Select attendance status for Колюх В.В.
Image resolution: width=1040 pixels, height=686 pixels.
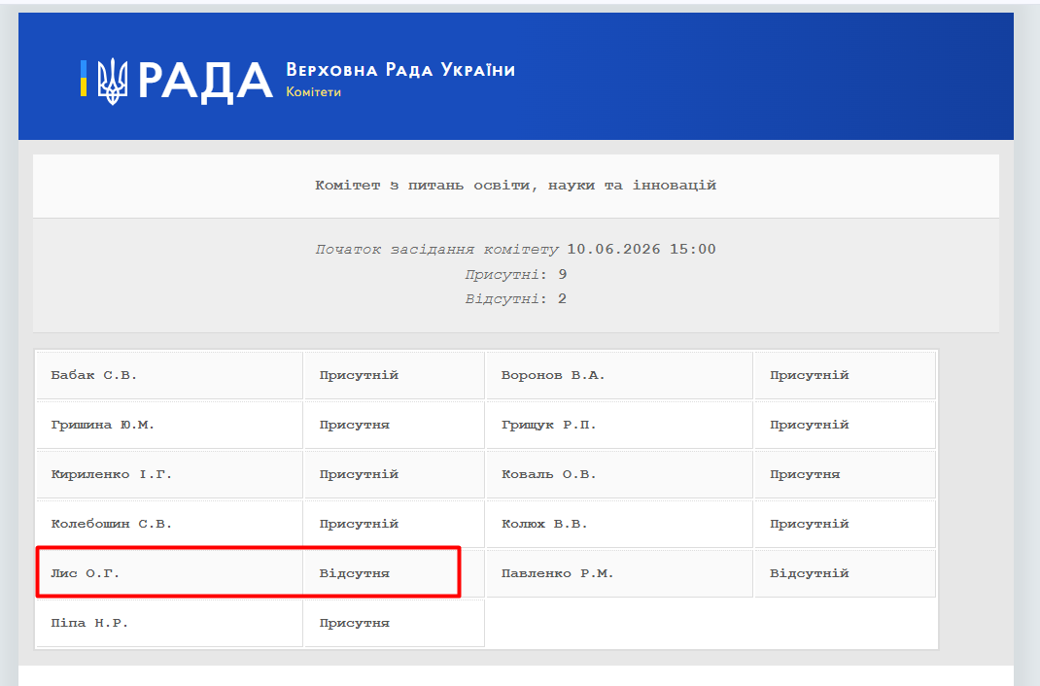[x=845, y=525]
